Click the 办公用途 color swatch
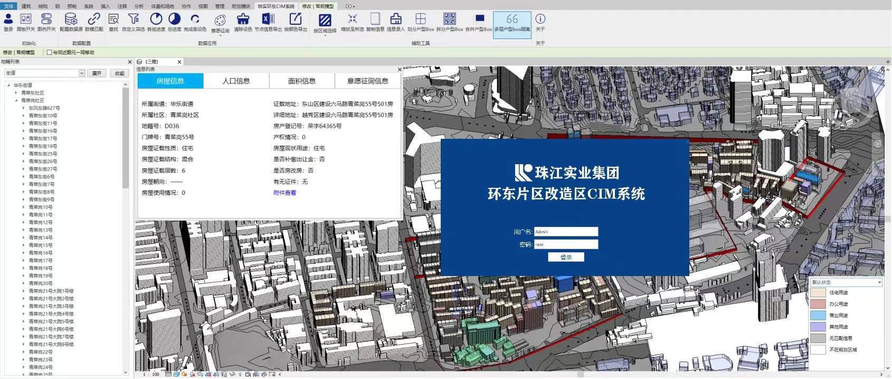Viewport: 892px width, 379px height. tap(818, 304)
